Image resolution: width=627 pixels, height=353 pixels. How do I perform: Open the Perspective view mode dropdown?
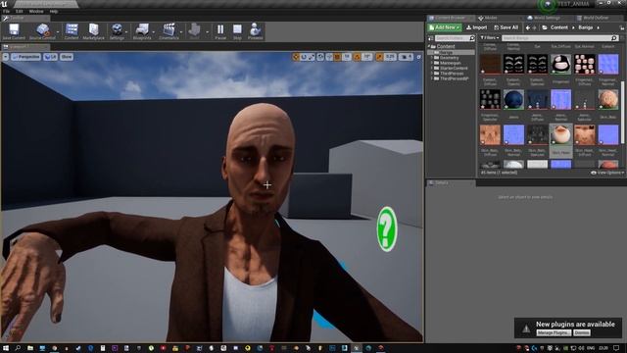pyautogui.click(x=26, y=57)
